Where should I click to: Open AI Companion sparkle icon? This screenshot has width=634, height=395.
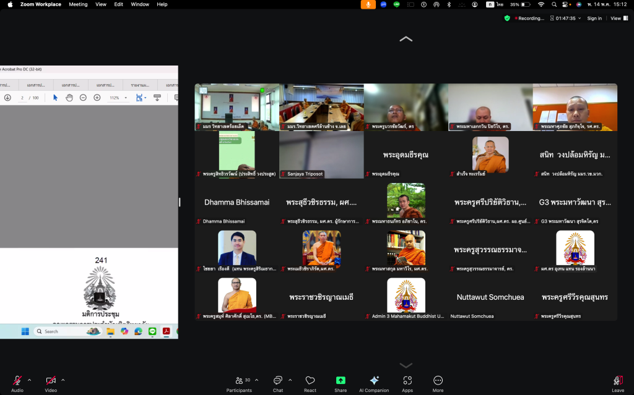[x=375, y=380]
